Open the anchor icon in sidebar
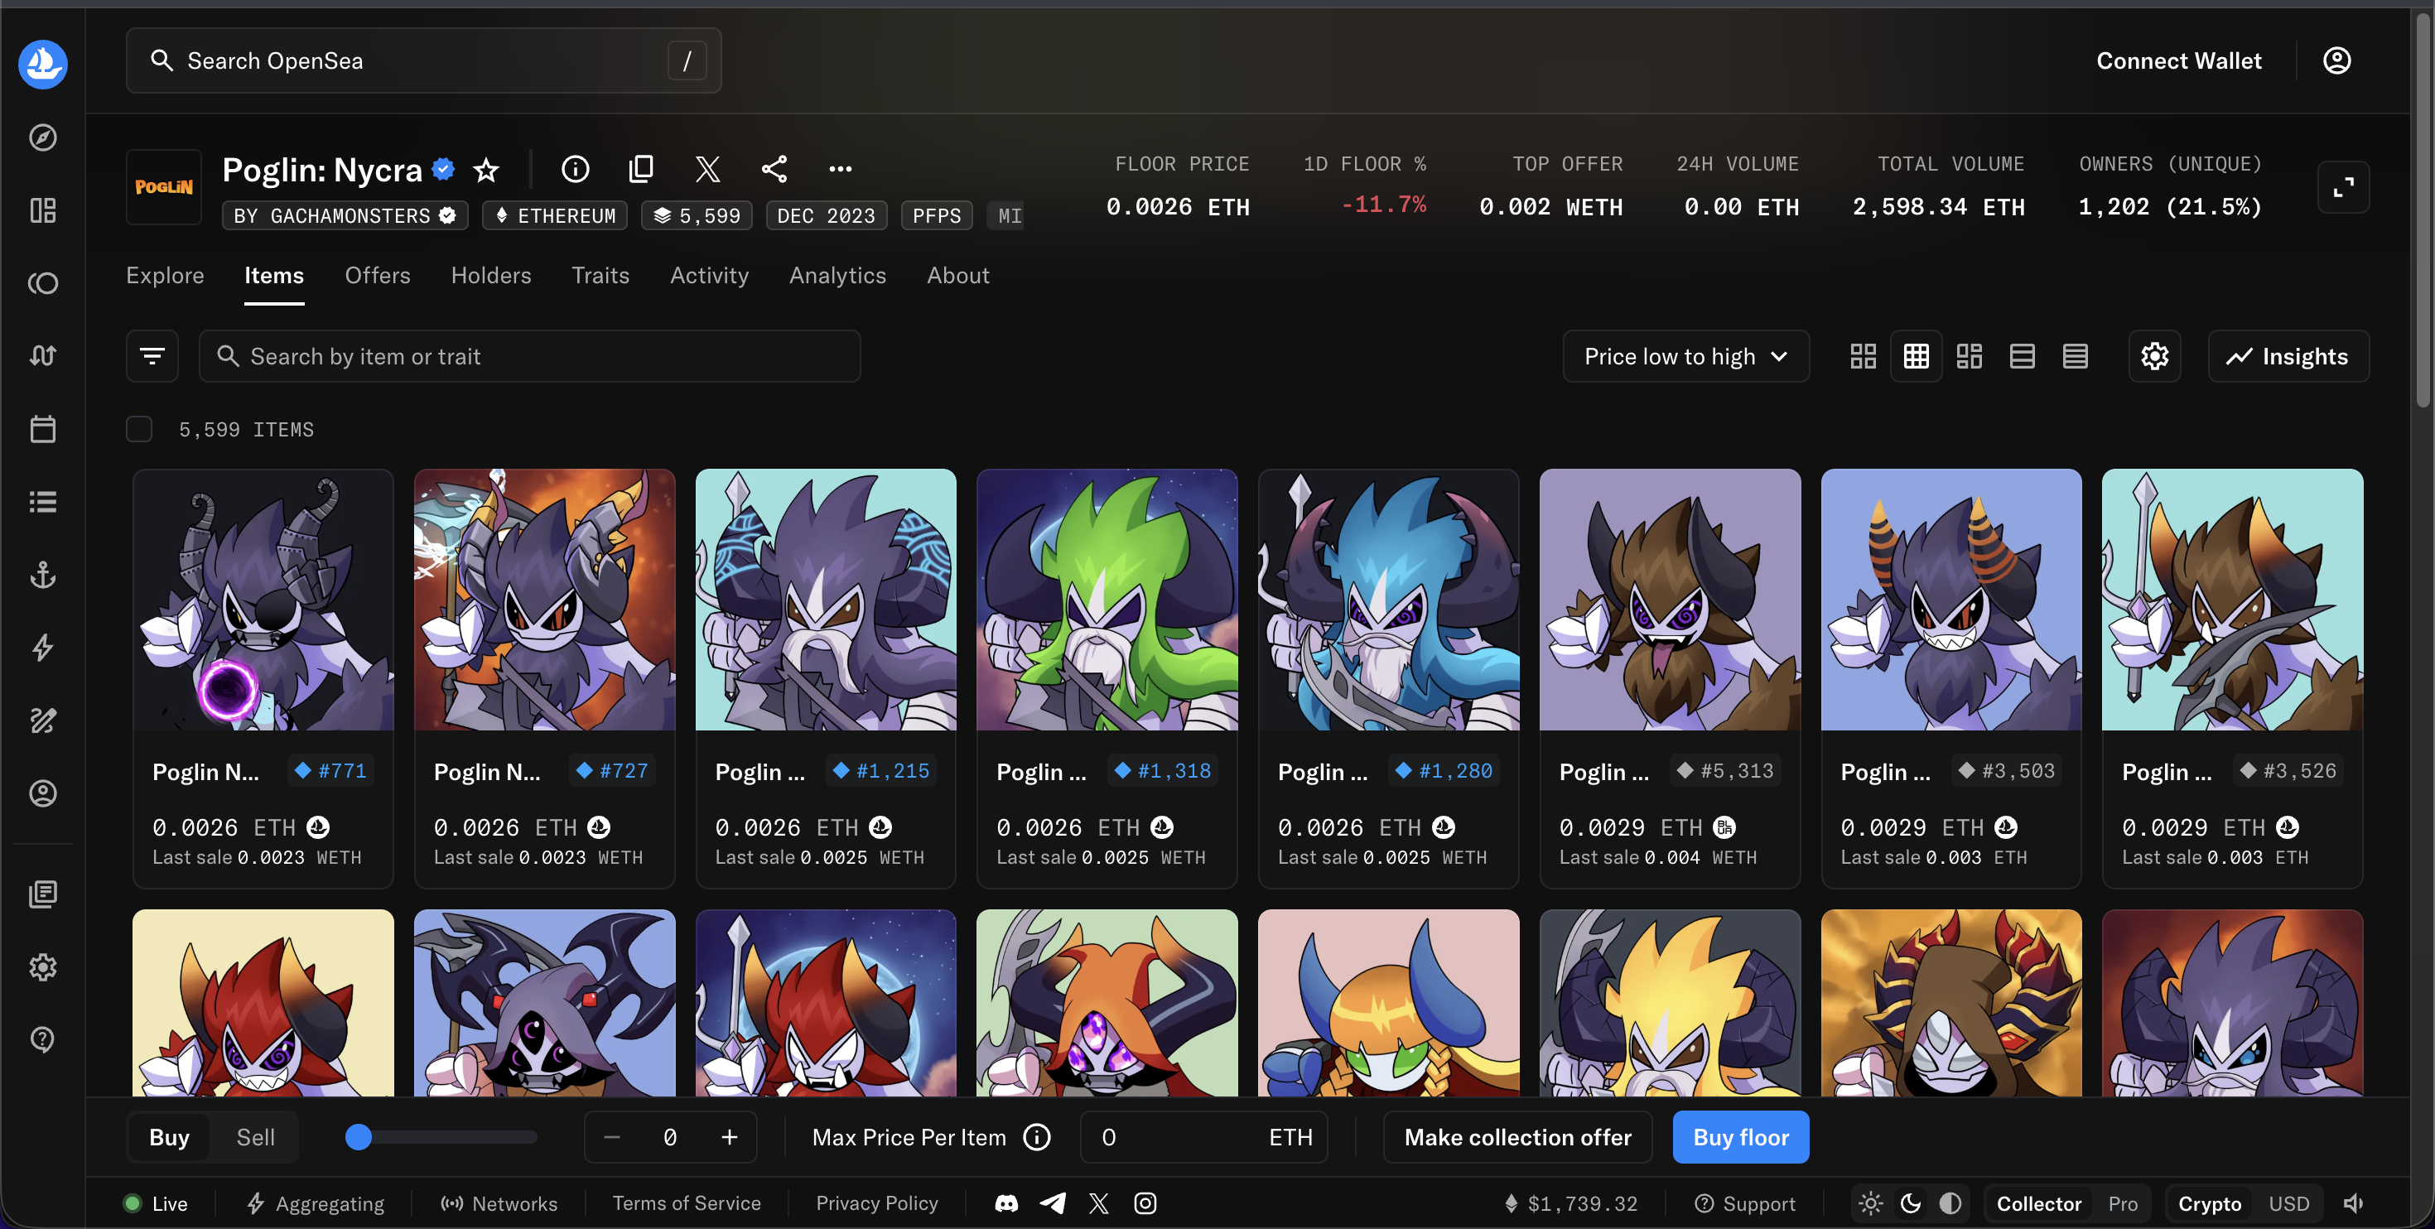 (x=42, y=574)
